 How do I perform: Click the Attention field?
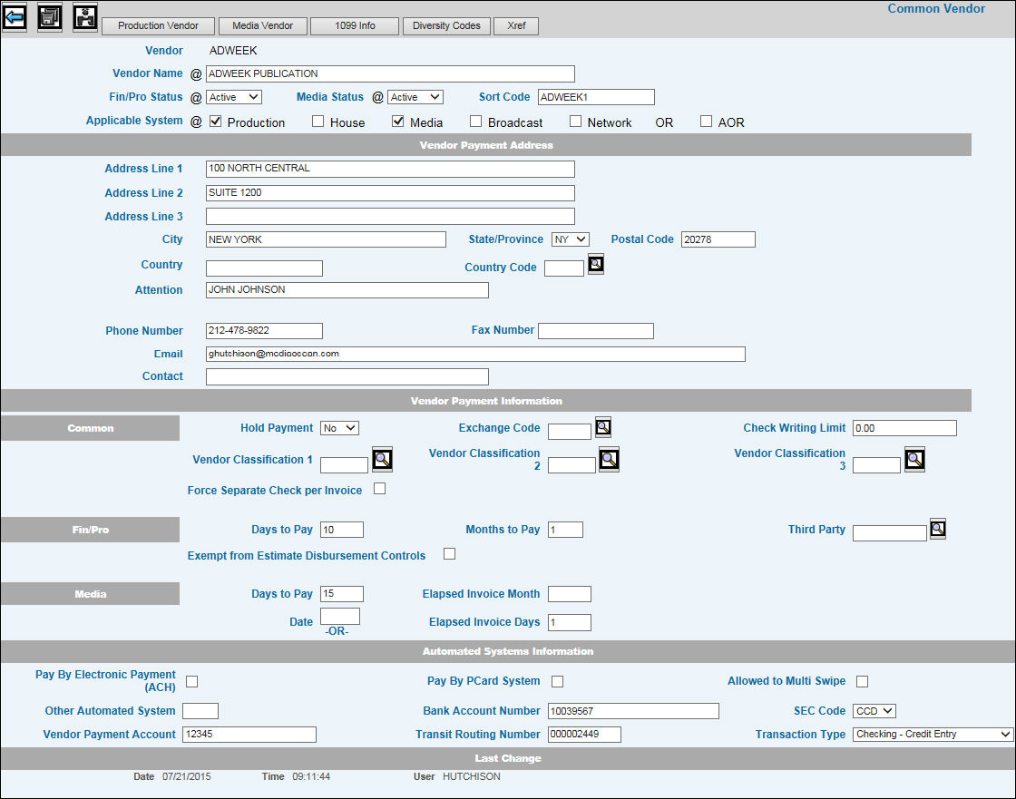click(347, 289)
